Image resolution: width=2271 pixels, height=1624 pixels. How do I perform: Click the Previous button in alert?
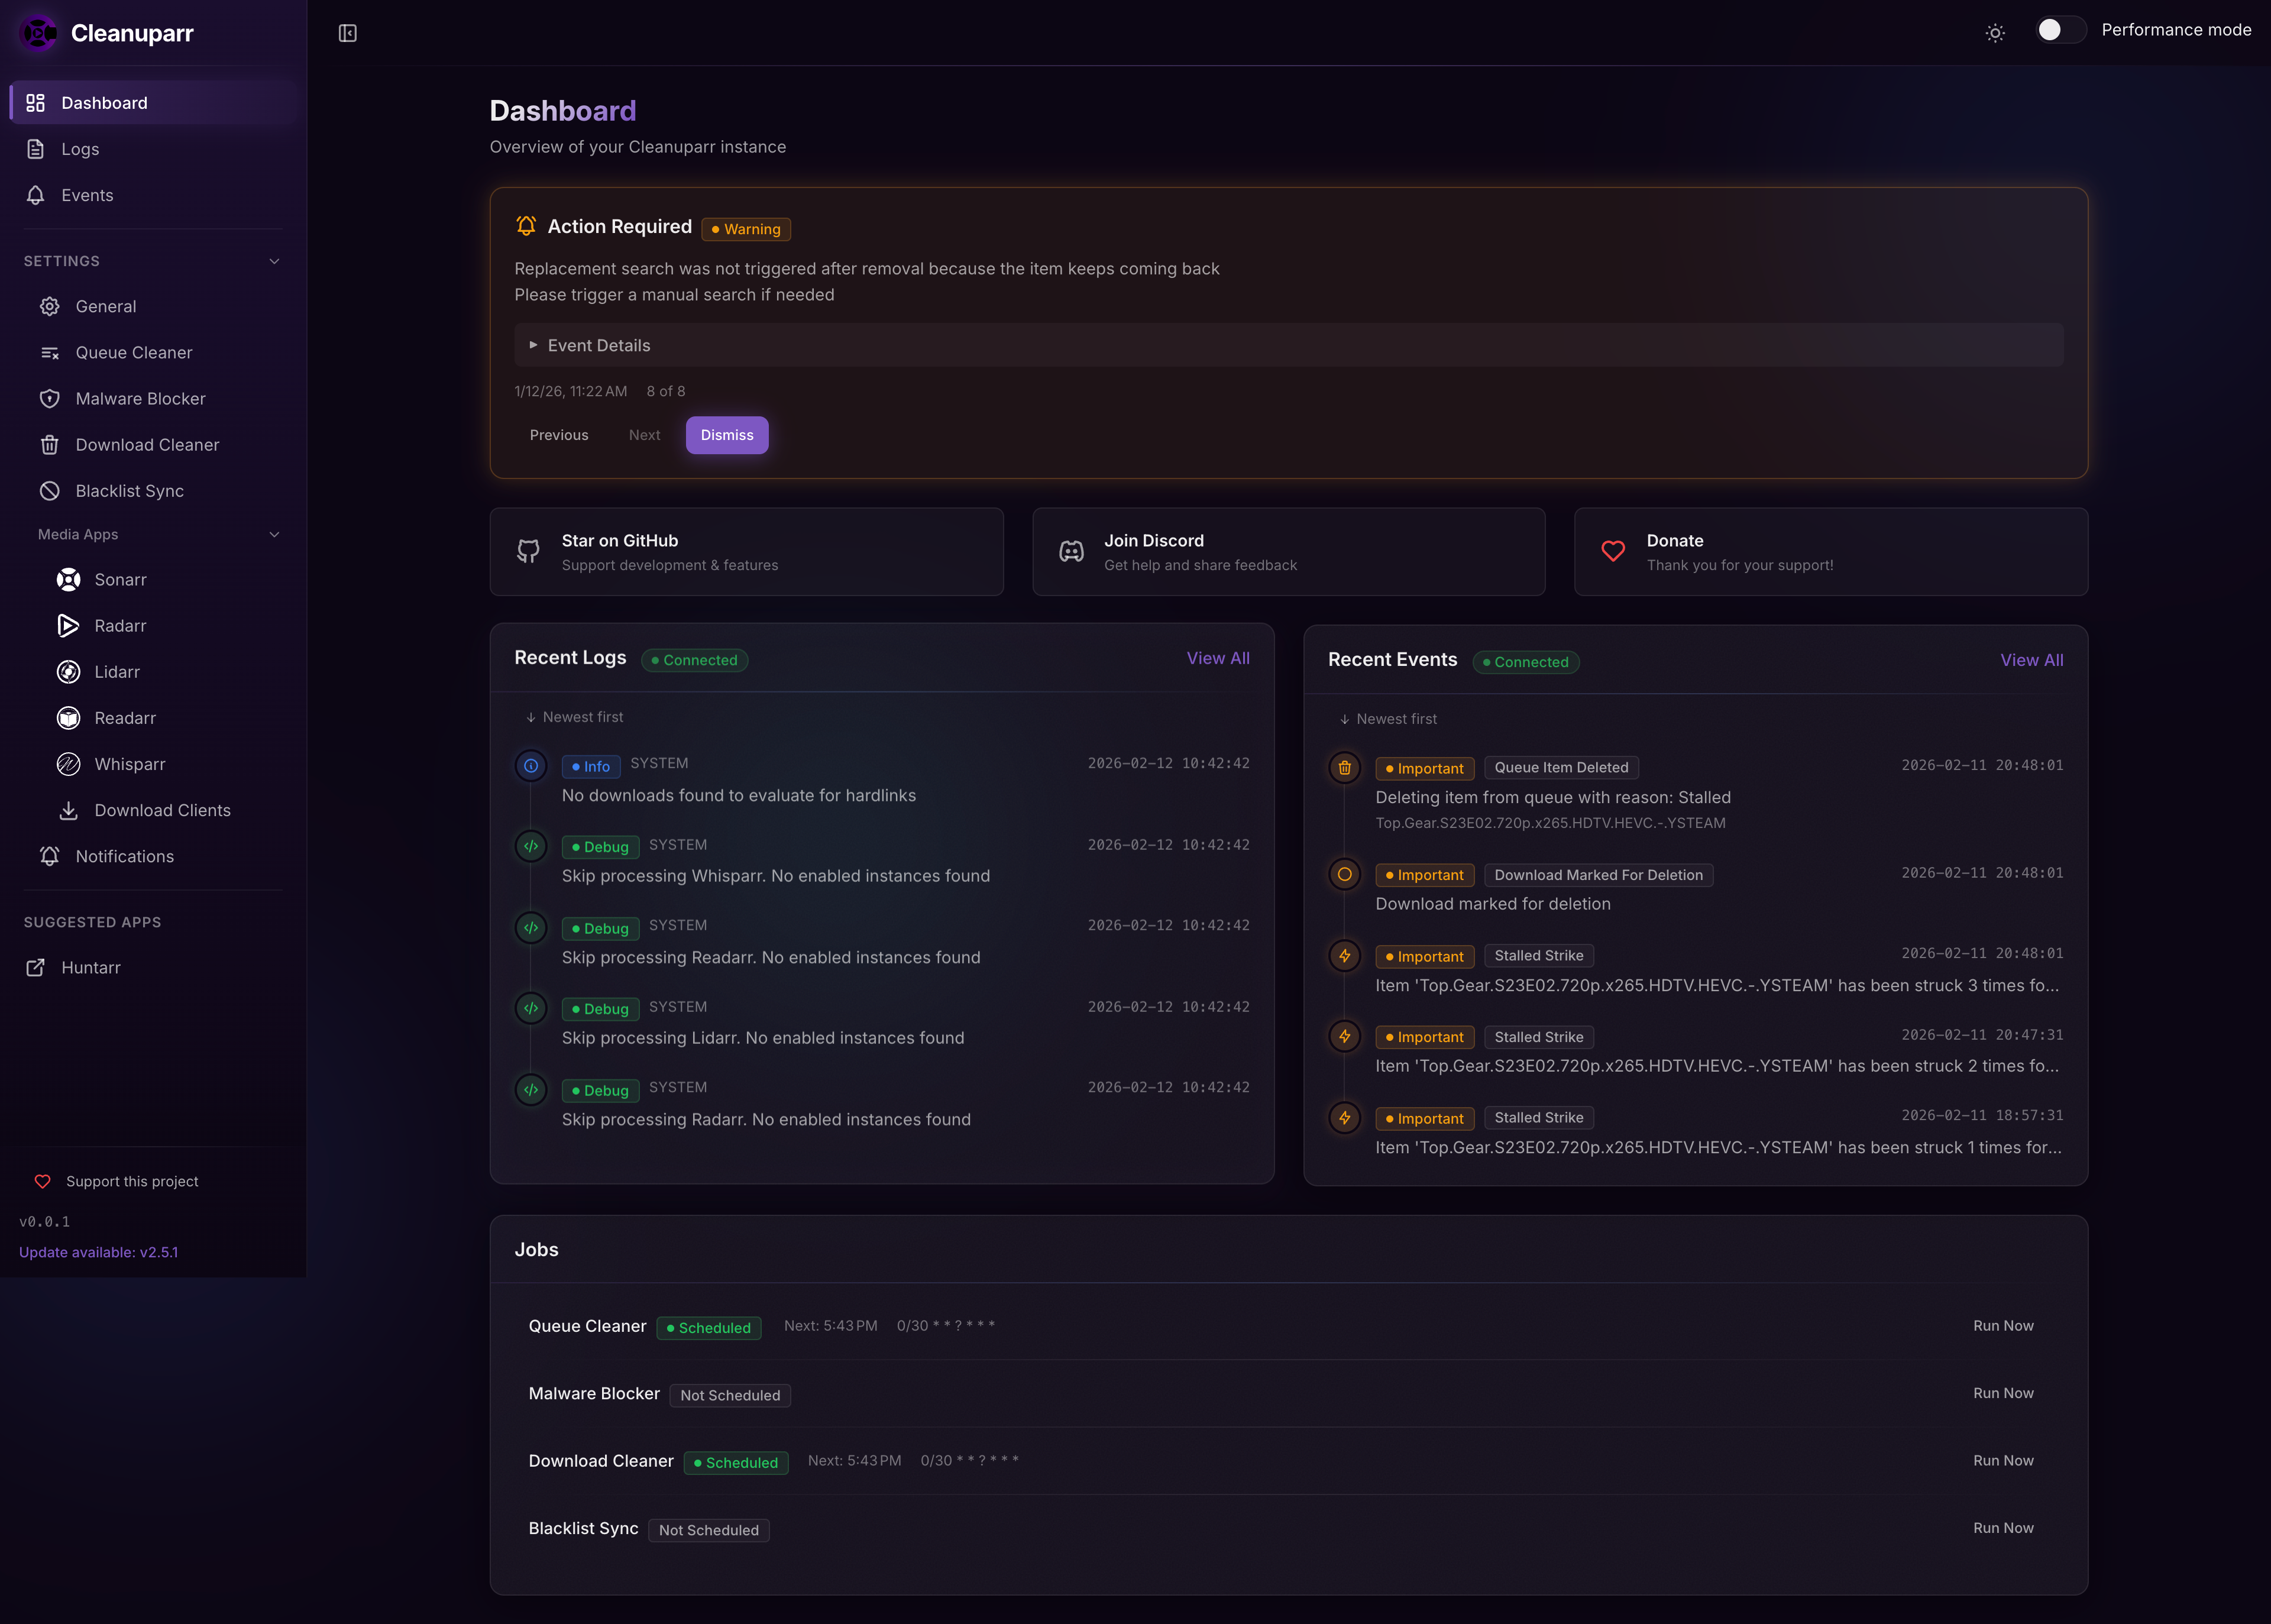coord(559,435)
